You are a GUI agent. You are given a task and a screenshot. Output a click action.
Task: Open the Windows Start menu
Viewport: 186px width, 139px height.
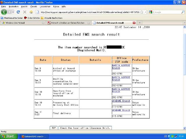pyautogui.click(x=8, y=136)
